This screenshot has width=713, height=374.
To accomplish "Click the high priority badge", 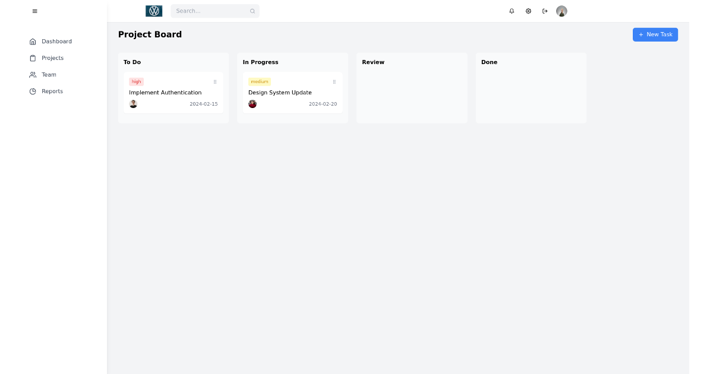I will coord(136,81).
